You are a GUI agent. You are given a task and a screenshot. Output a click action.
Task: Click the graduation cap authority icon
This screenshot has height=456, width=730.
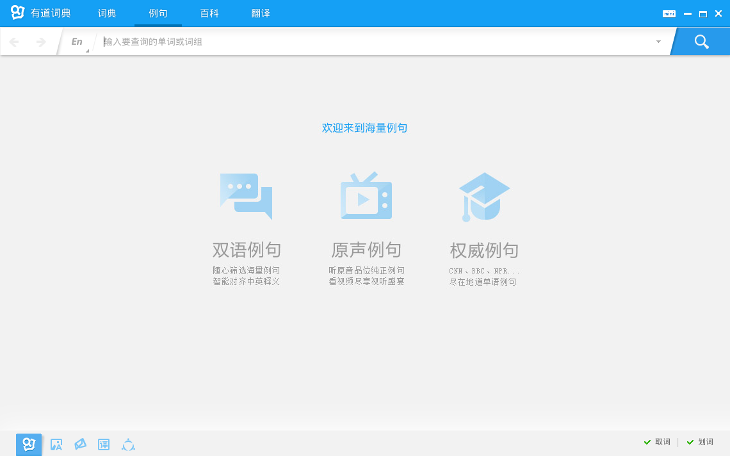tap(484, 197)
